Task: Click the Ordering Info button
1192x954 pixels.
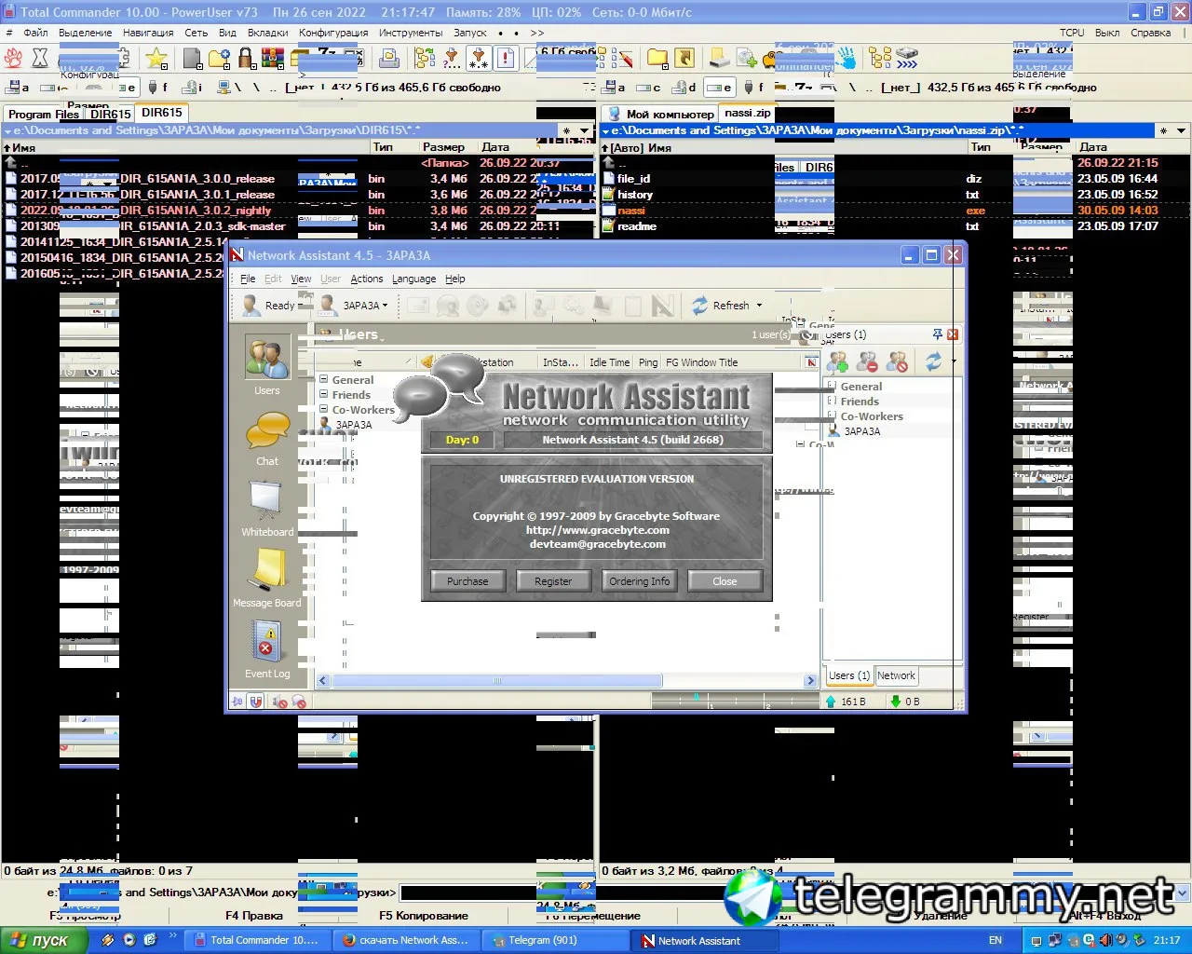Action: 639,581
